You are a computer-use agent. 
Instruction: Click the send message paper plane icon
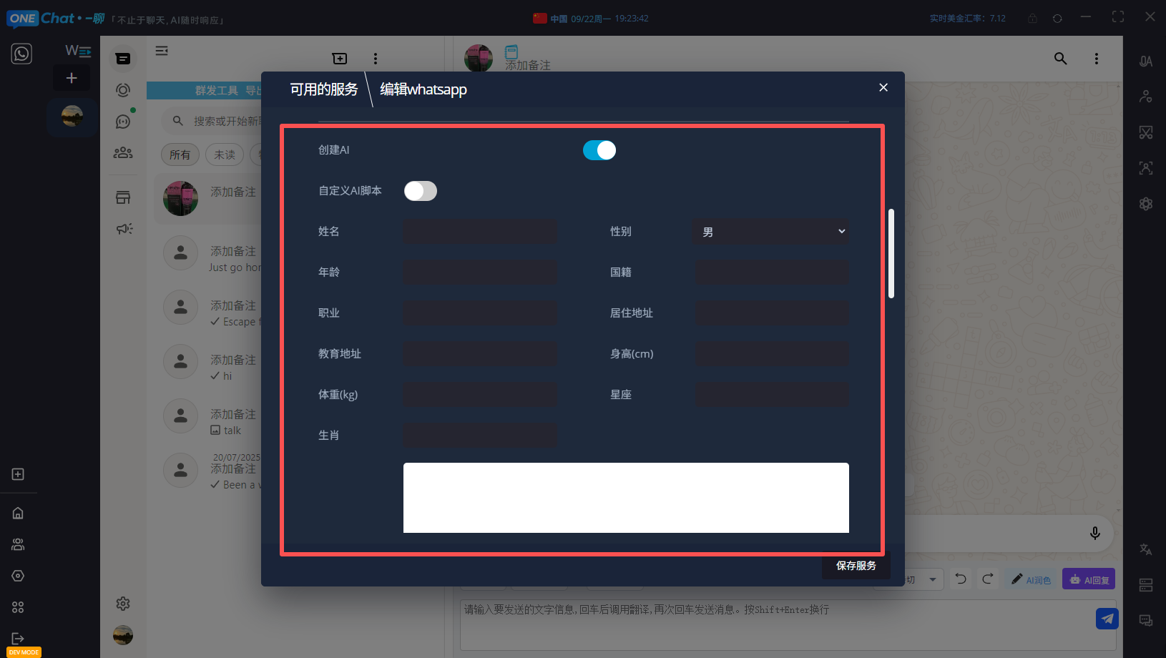[x=1107, y=618]
